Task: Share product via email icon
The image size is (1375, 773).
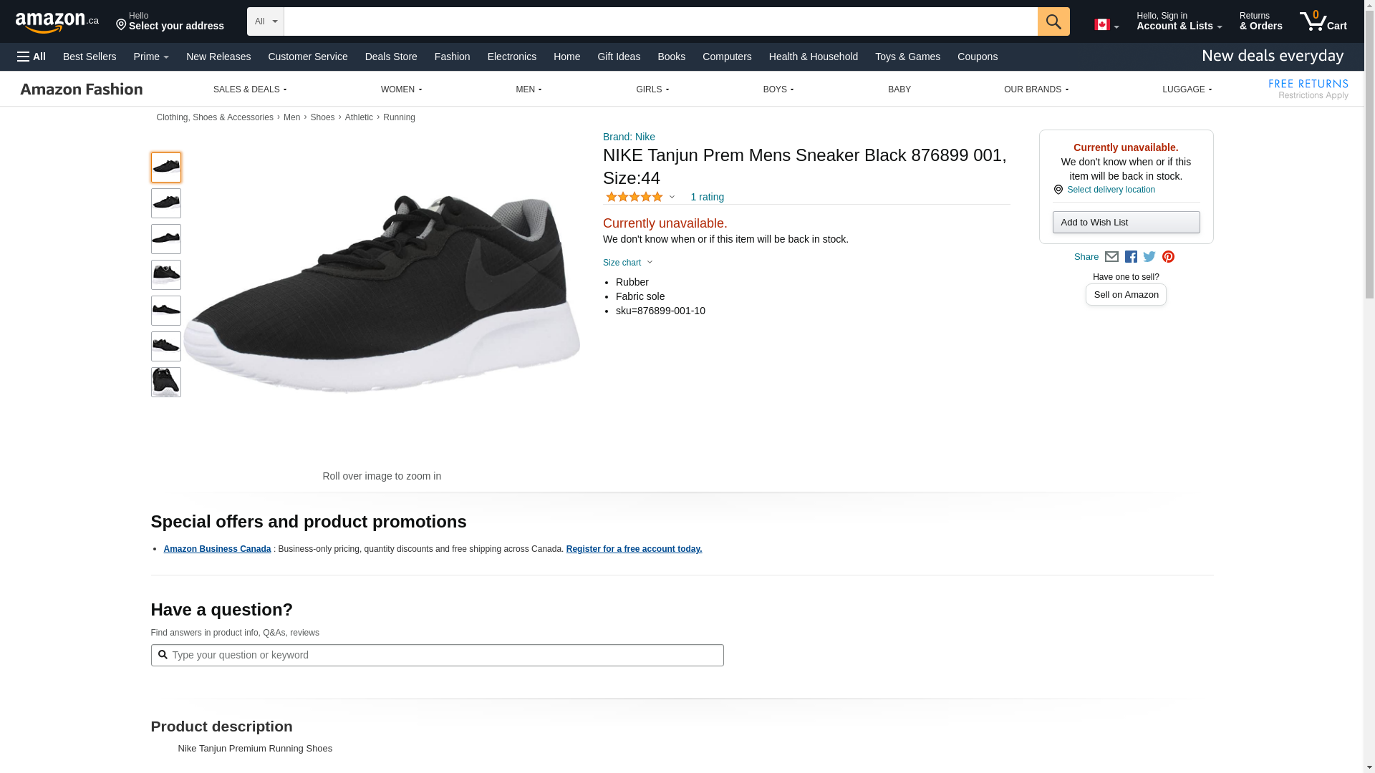Action: pos(1111,257)
